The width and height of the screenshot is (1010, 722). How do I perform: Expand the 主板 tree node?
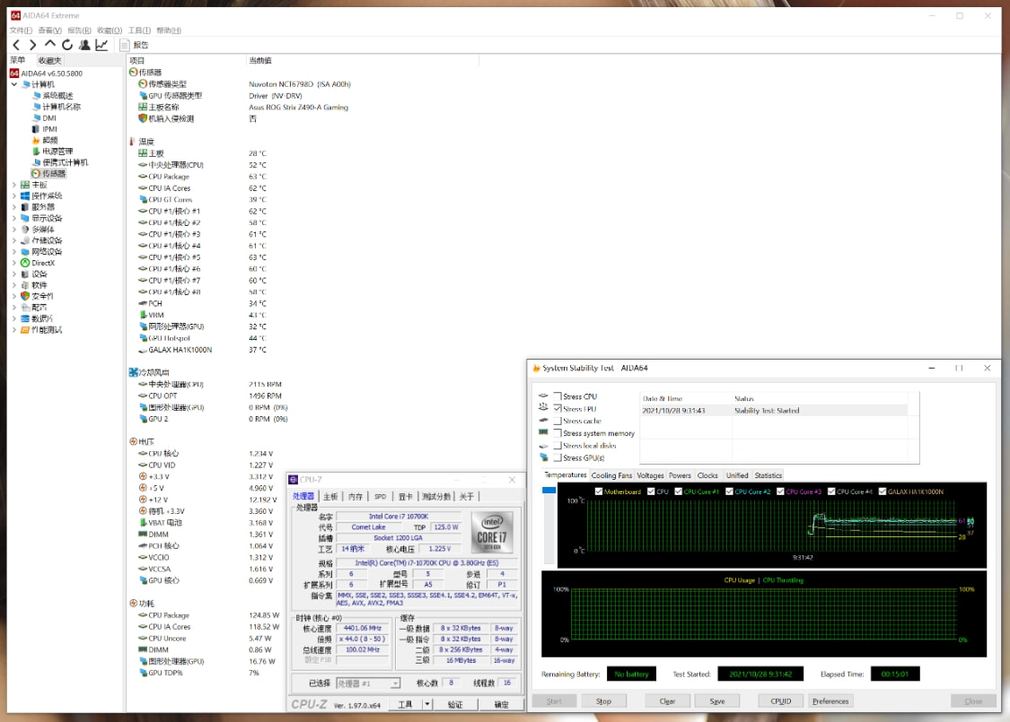pos(13,185)
